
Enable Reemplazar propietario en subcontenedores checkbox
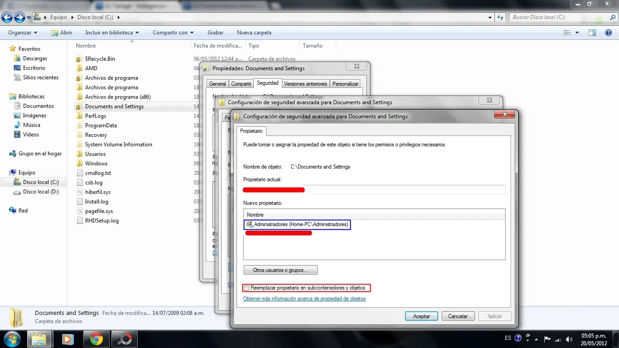coord(247,288)
